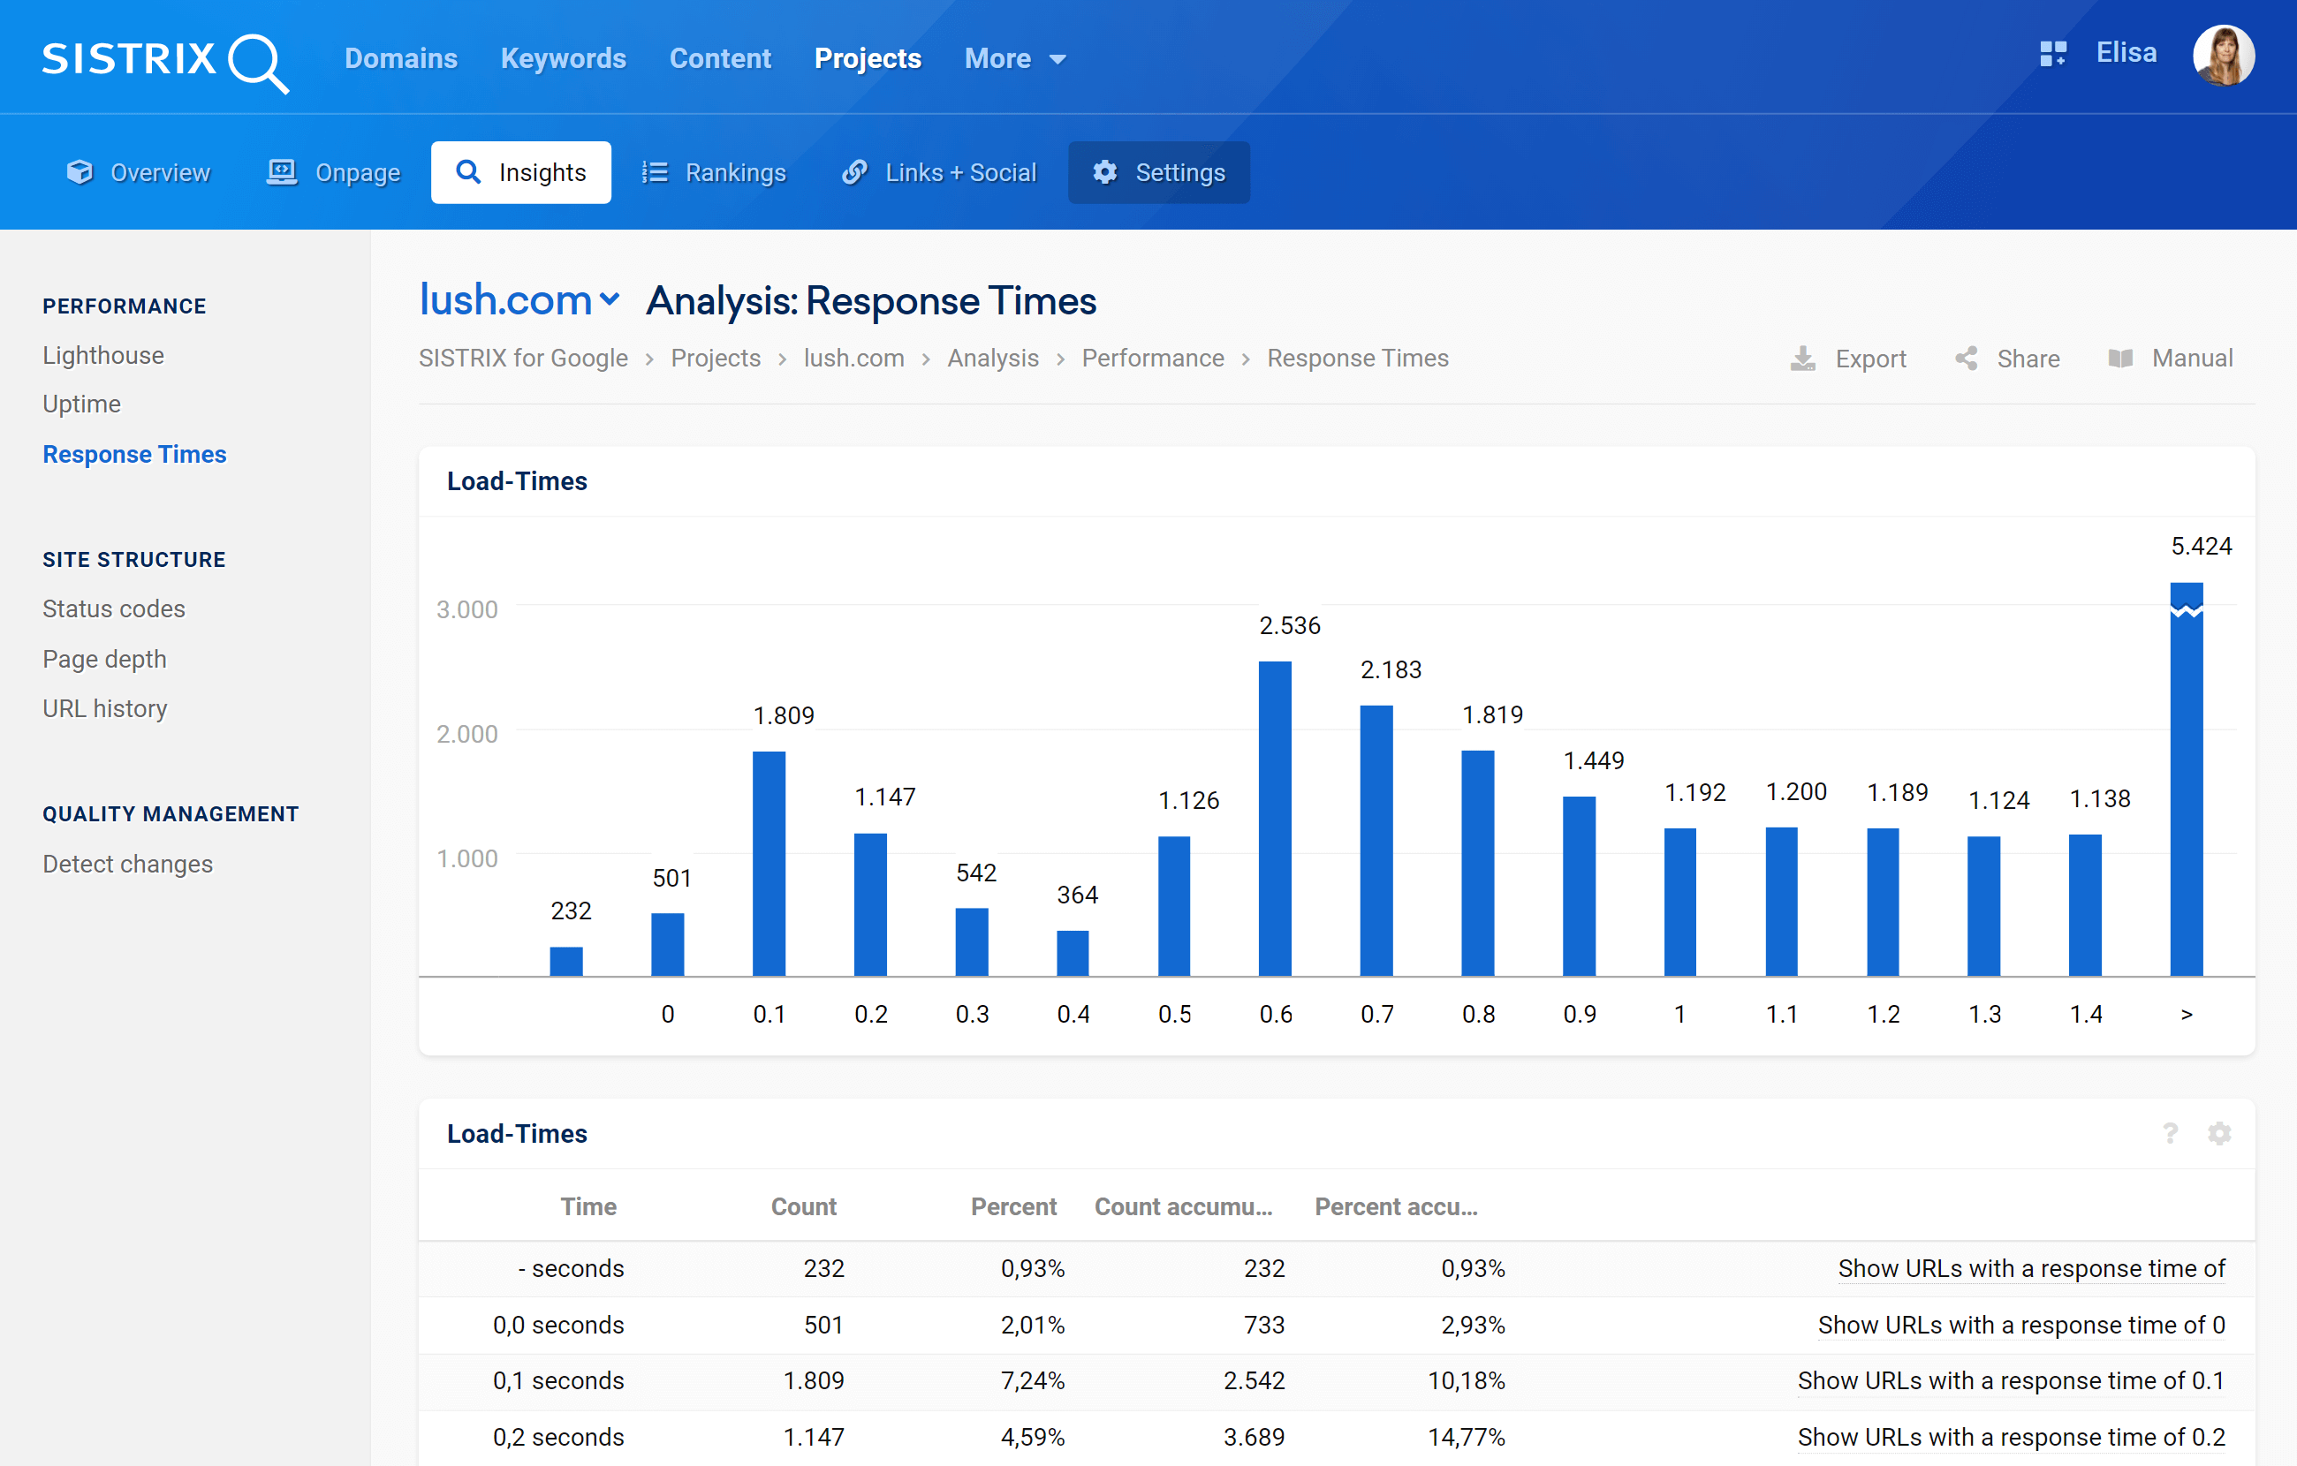Open the Content menu

(x=720, y=59)
